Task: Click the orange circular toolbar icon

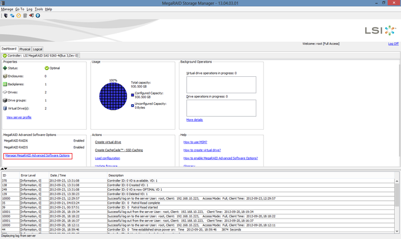Action: 18,15
